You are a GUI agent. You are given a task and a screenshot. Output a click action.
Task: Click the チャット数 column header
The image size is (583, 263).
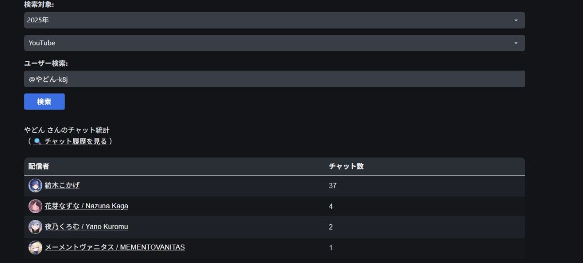click(346, 167)
